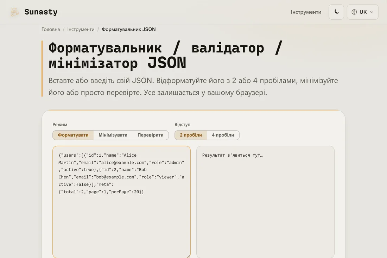Viewport: 387px width, 258px height.
Task: Choose 2 пробіли indentation
Action: (191, 135)
